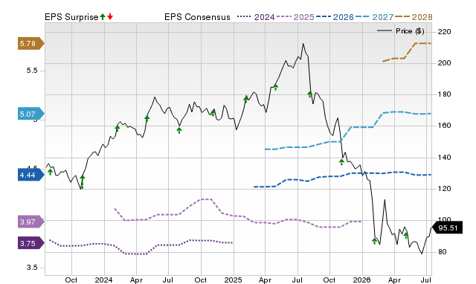Image resolution: width=476 pixels, height=284 pixels.
Task: Select the 2028 consensus legend entry
Action: pos(414,17)
